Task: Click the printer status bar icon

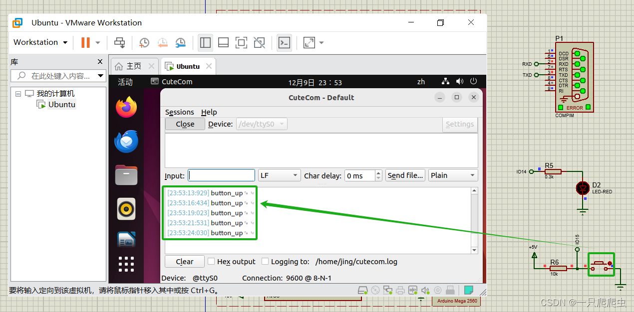Action: tap(400, 290)
